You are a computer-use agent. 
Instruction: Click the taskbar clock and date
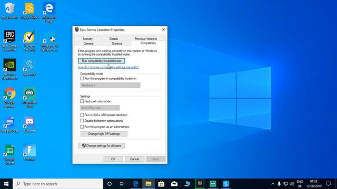(314, 184)
